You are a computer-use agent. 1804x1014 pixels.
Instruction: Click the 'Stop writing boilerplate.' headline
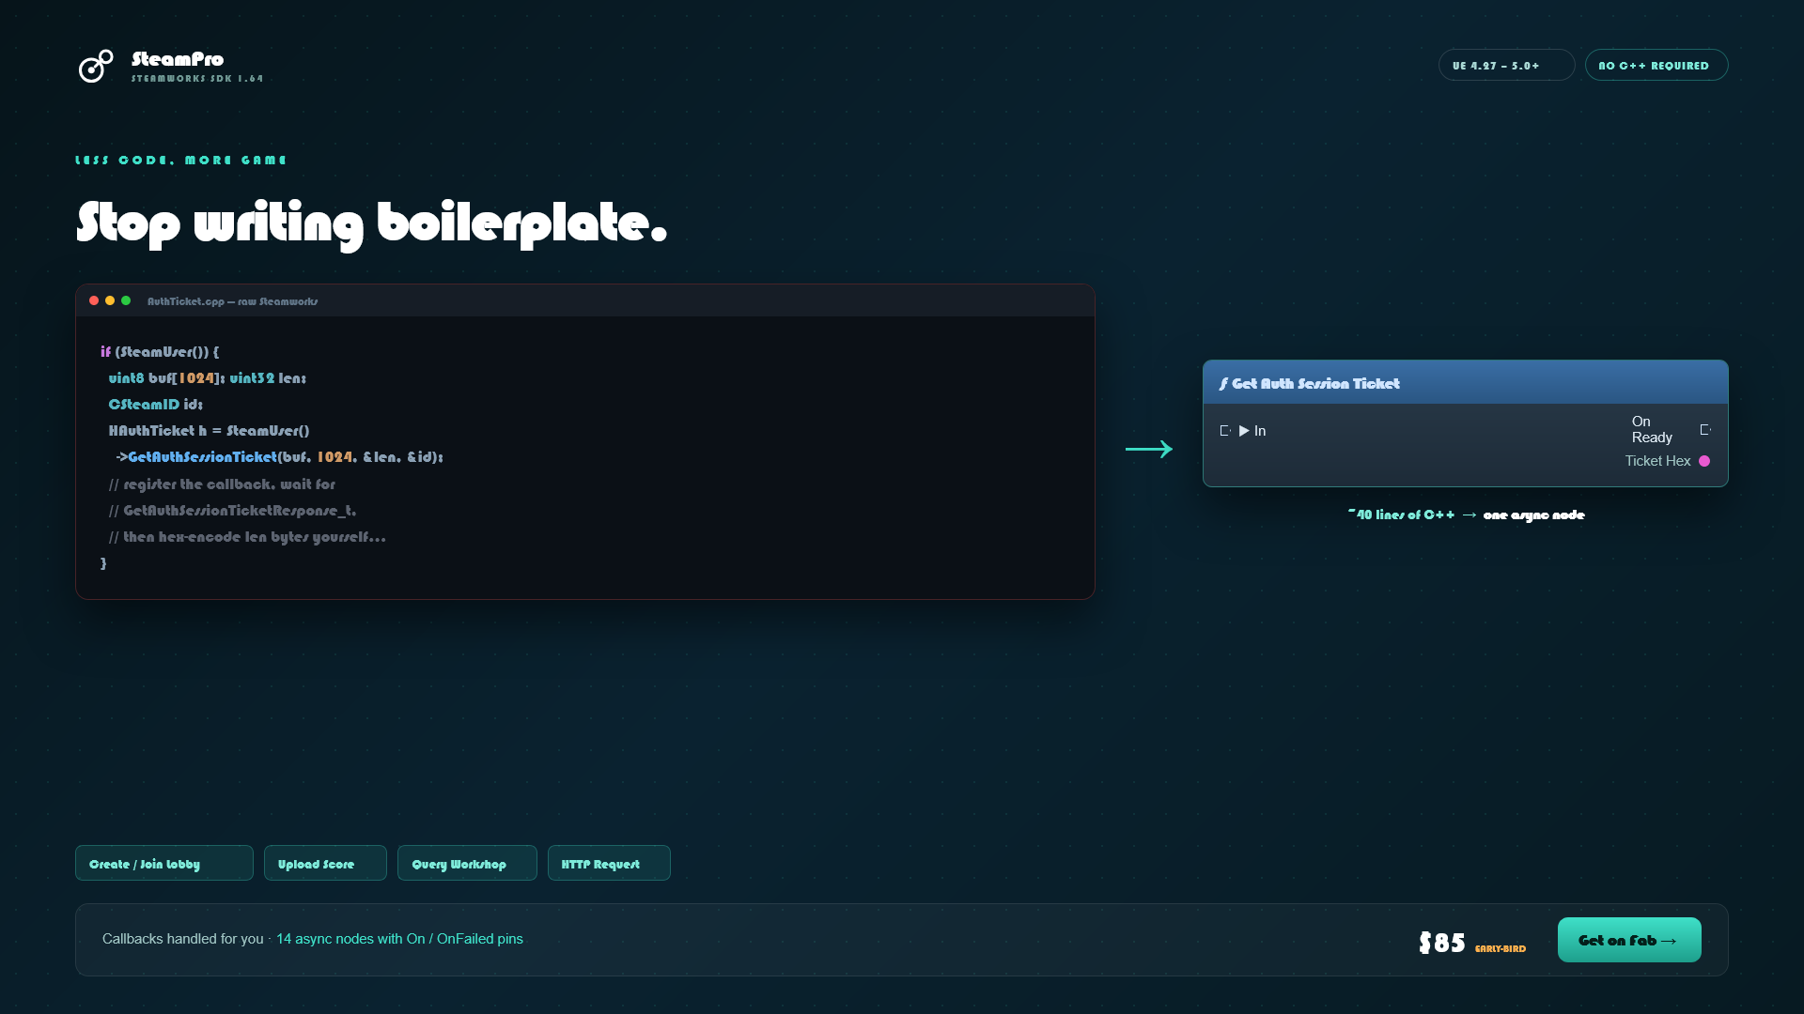372,223
